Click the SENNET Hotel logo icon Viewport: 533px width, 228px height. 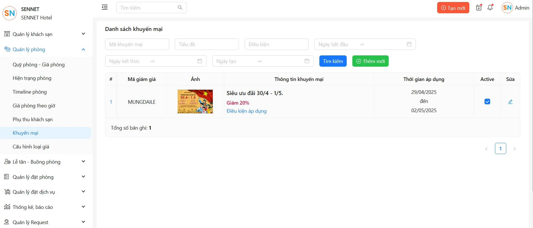click(10, 13)
